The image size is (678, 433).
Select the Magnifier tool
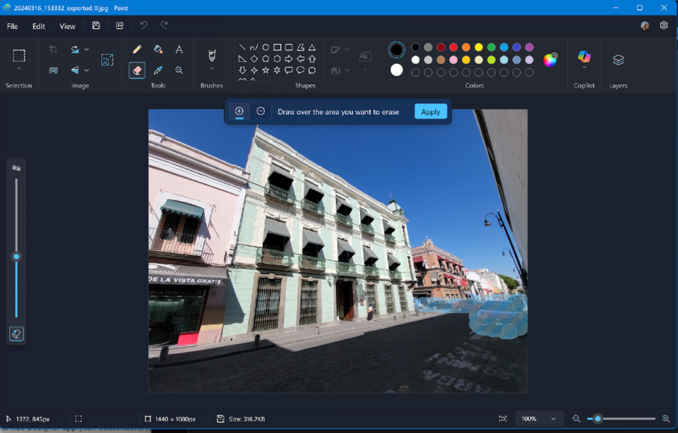pos(179,70)
